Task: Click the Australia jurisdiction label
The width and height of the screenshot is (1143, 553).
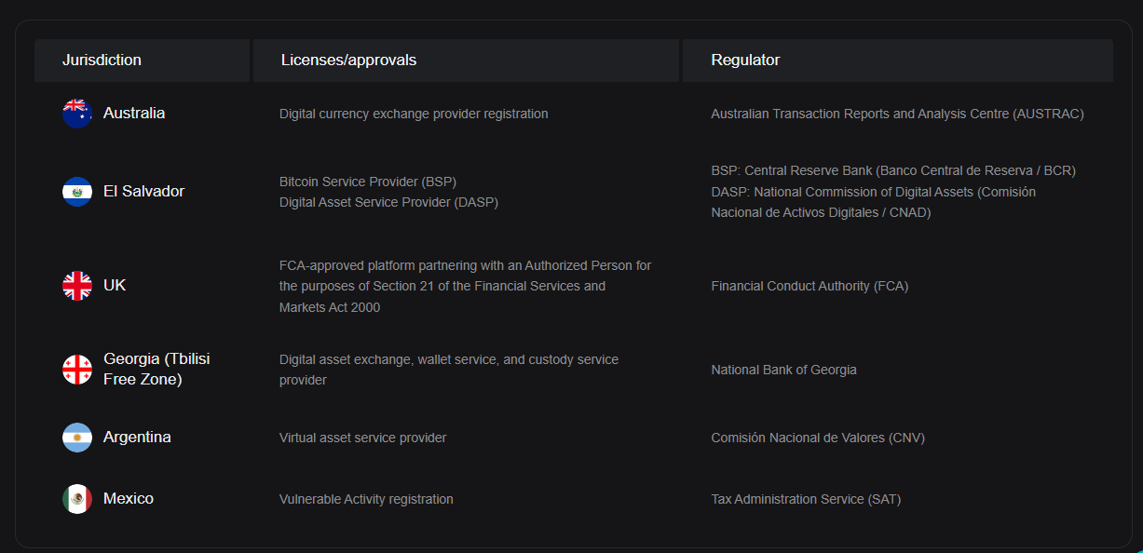Action: click(134, 113)
